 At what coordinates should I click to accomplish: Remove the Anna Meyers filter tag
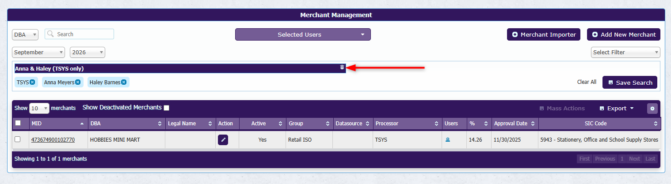78,82
